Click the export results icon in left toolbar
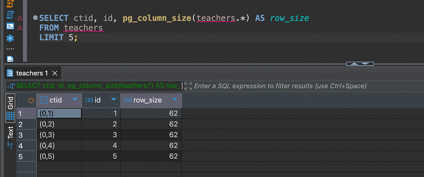 pyautogui.click(x=10, y=59)
